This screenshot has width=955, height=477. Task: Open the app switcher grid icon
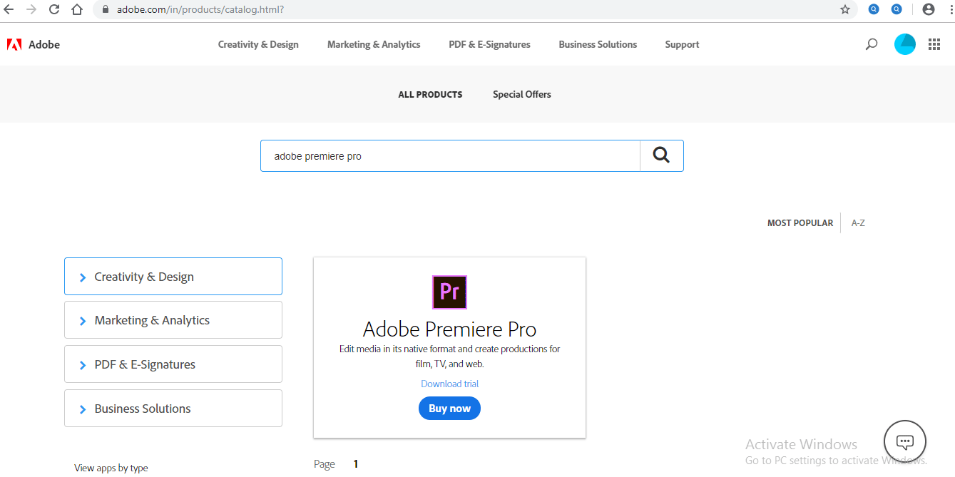[934, 44]
